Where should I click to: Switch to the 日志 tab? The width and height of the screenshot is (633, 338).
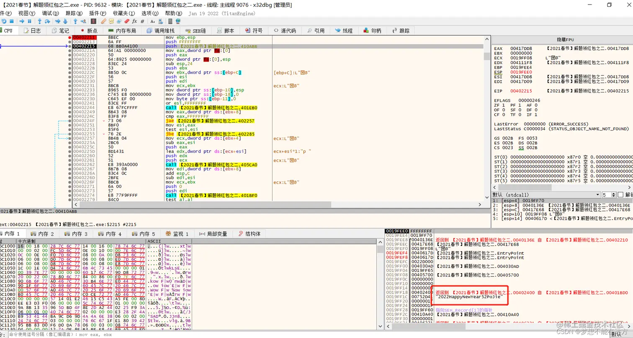(x=33, y=31)
